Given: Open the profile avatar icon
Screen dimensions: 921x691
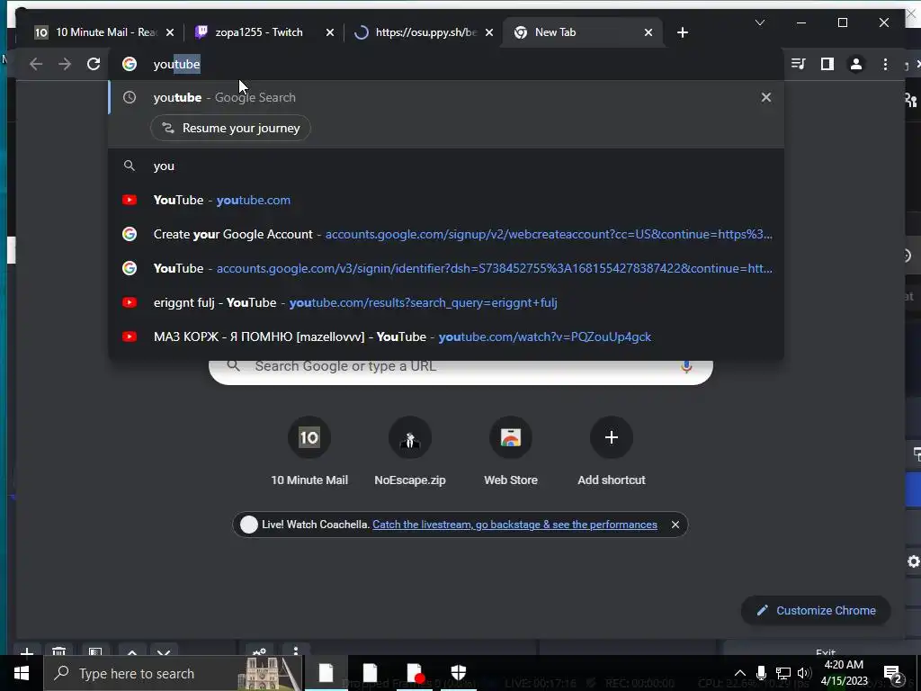Looking at the screenshot, I should coord(856,64).
